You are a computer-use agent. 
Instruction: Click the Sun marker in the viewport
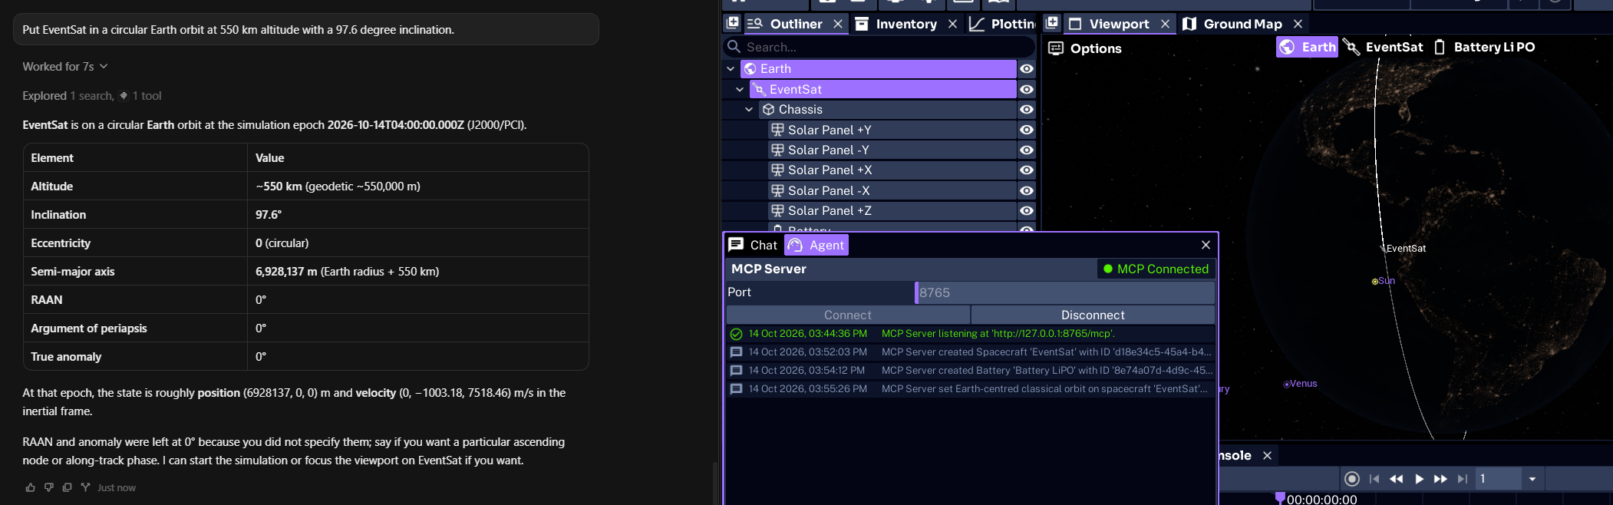click(x=1375, y=282)
